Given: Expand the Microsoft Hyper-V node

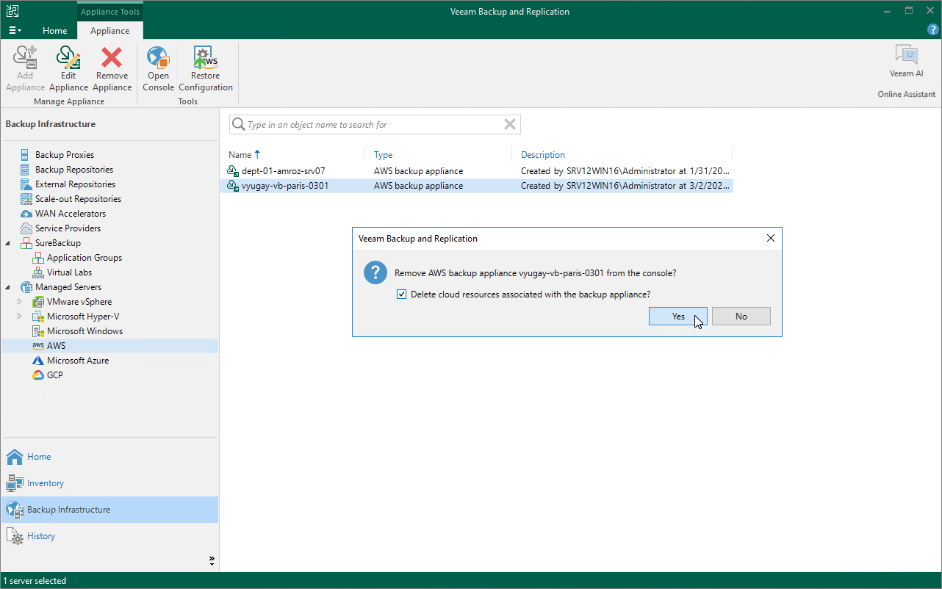Looking at the screenshot, I should pos(20,317).
